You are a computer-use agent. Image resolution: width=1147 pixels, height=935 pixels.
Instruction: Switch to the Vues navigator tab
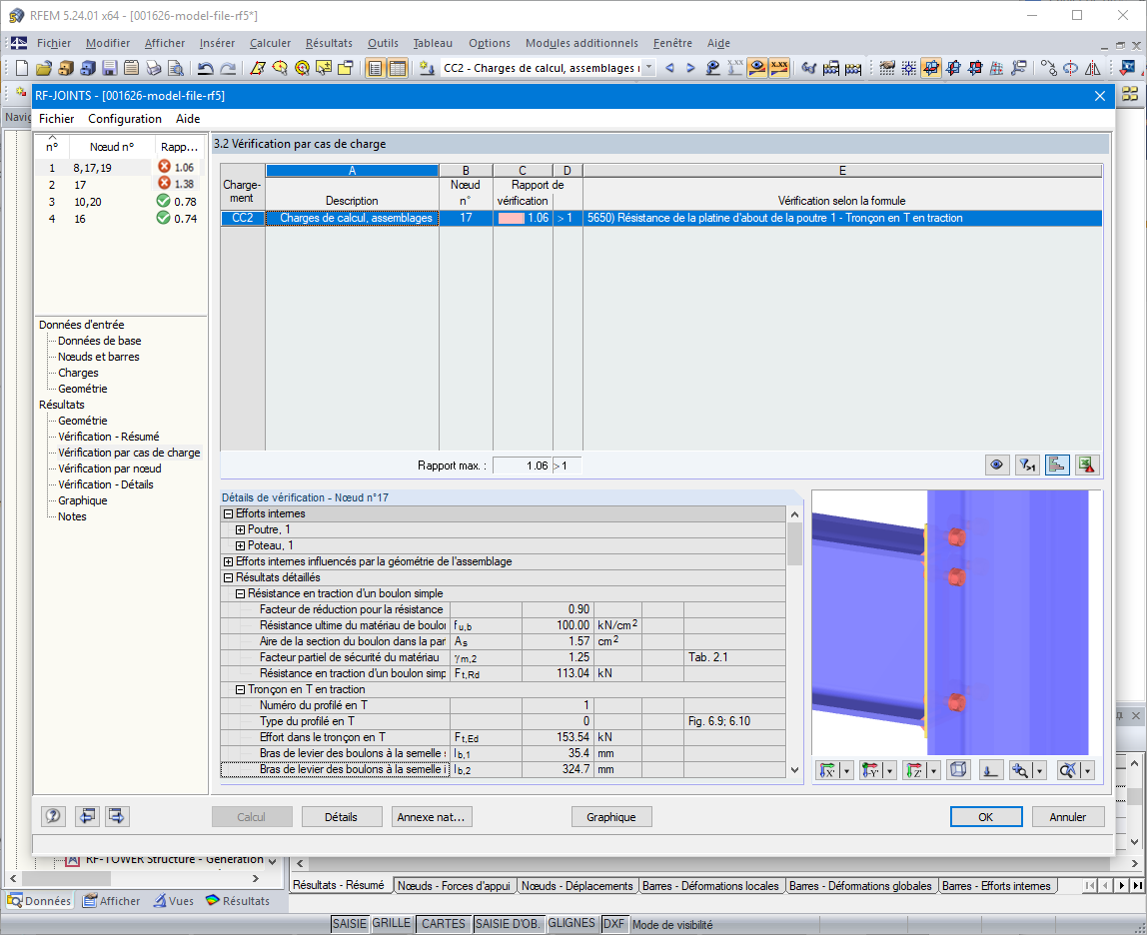click(174, 901)
